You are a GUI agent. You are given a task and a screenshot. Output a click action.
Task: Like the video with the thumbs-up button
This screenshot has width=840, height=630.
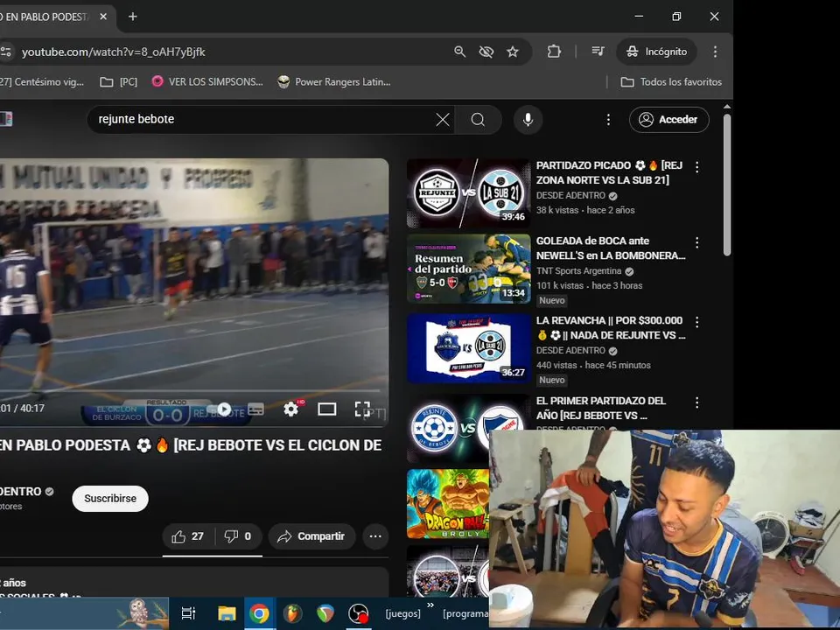coord(188,536)
